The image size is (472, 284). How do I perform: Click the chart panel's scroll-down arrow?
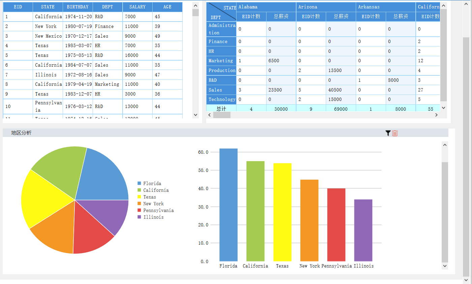(445, 266)
